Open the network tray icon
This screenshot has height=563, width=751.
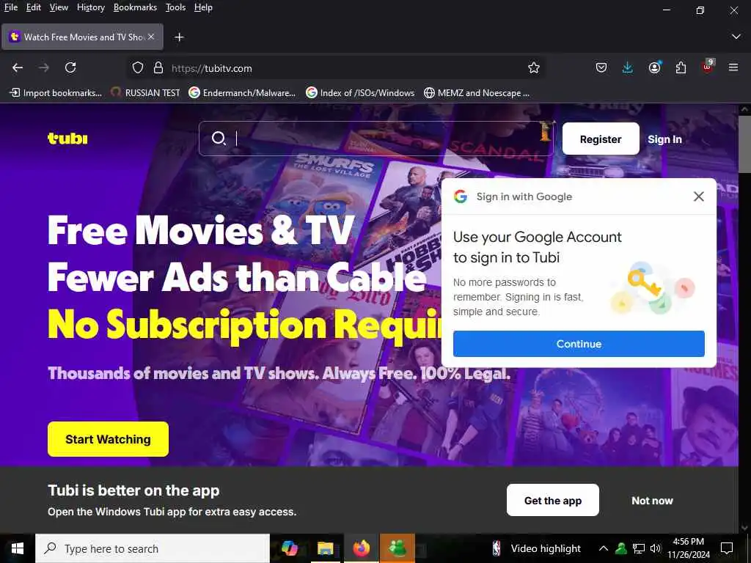(639, 548)
